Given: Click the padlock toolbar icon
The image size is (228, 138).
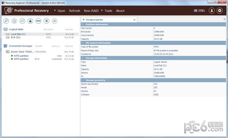Looking at the screenshot, I should (30, 21).
